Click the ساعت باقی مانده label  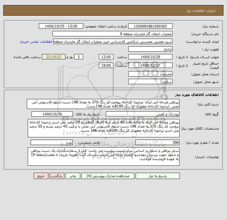[27, 57]
